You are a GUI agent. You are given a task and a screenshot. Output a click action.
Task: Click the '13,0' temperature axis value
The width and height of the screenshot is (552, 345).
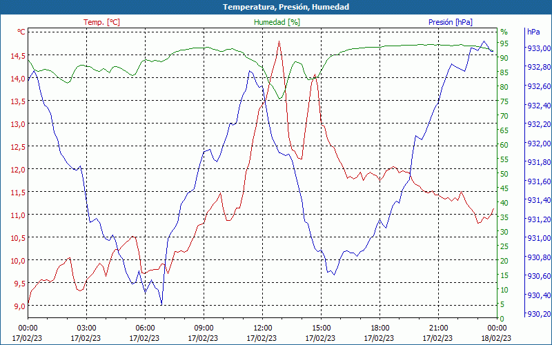[18, 124]
